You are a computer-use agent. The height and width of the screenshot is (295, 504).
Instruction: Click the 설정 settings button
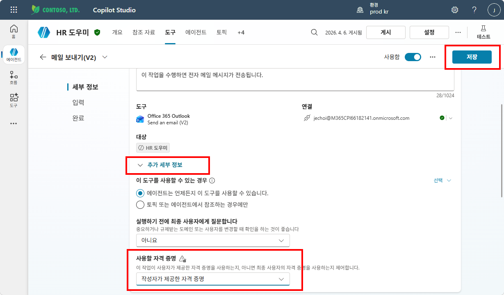(x=429, y=32)
